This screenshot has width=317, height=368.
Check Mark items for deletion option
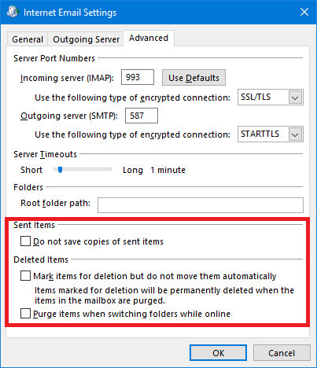click(25, 276)
